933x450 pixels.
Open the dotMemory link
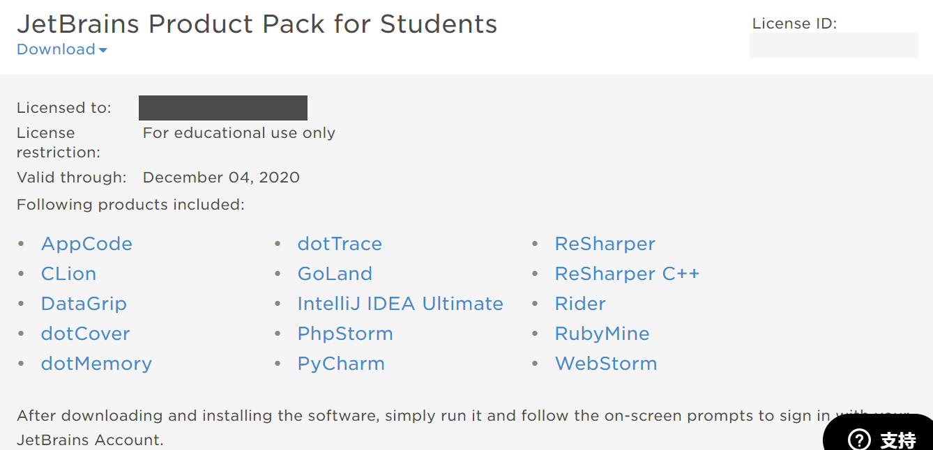(96, 364)
